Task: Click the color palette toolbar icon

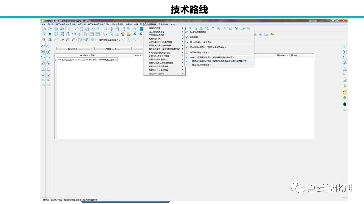Action: [123, 34]
